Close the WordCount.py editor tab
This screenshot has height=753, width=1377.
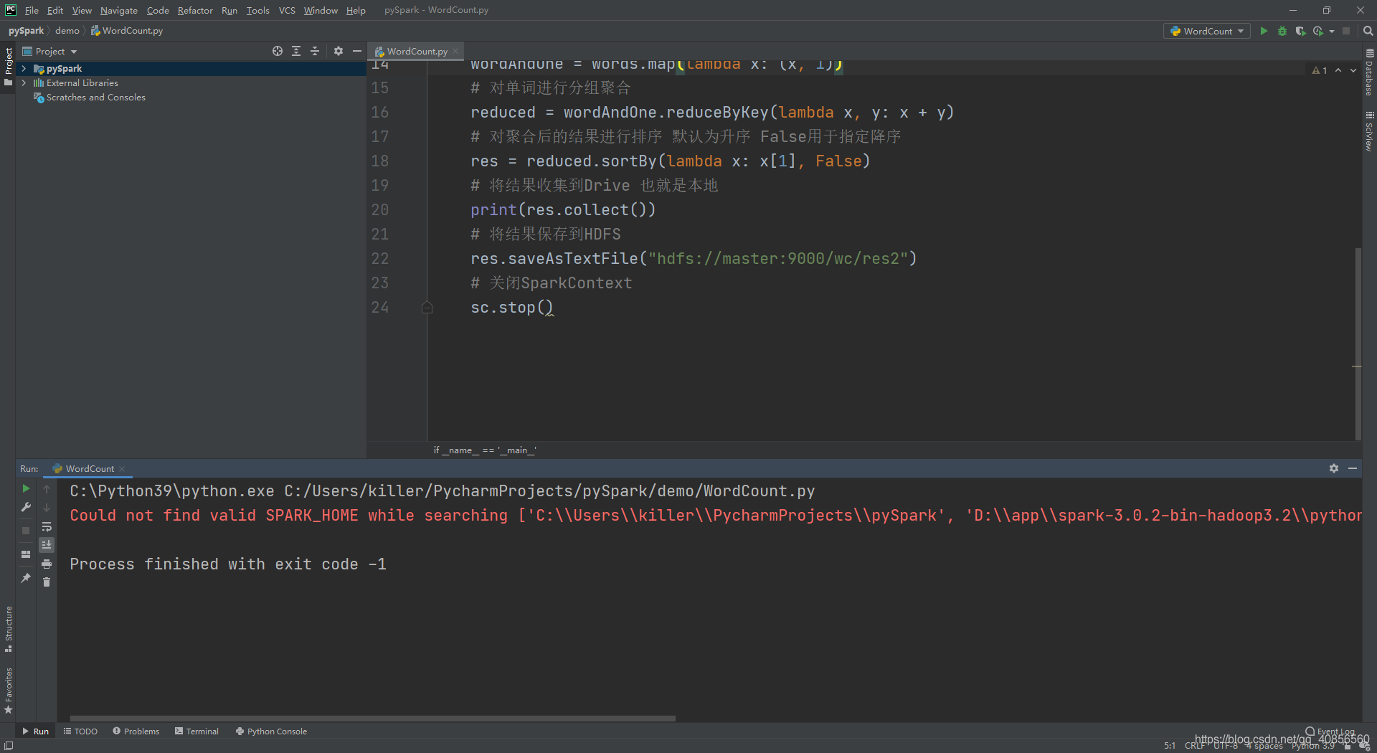click(455, 51)
